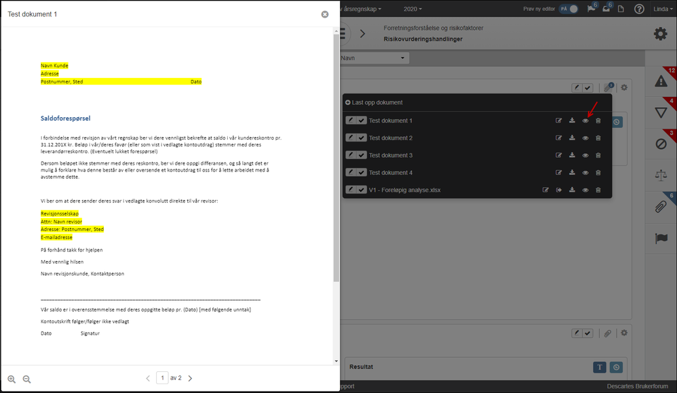Download Test dokument 3
Screen dimensions: 677x393
click(x=572, y=155)
